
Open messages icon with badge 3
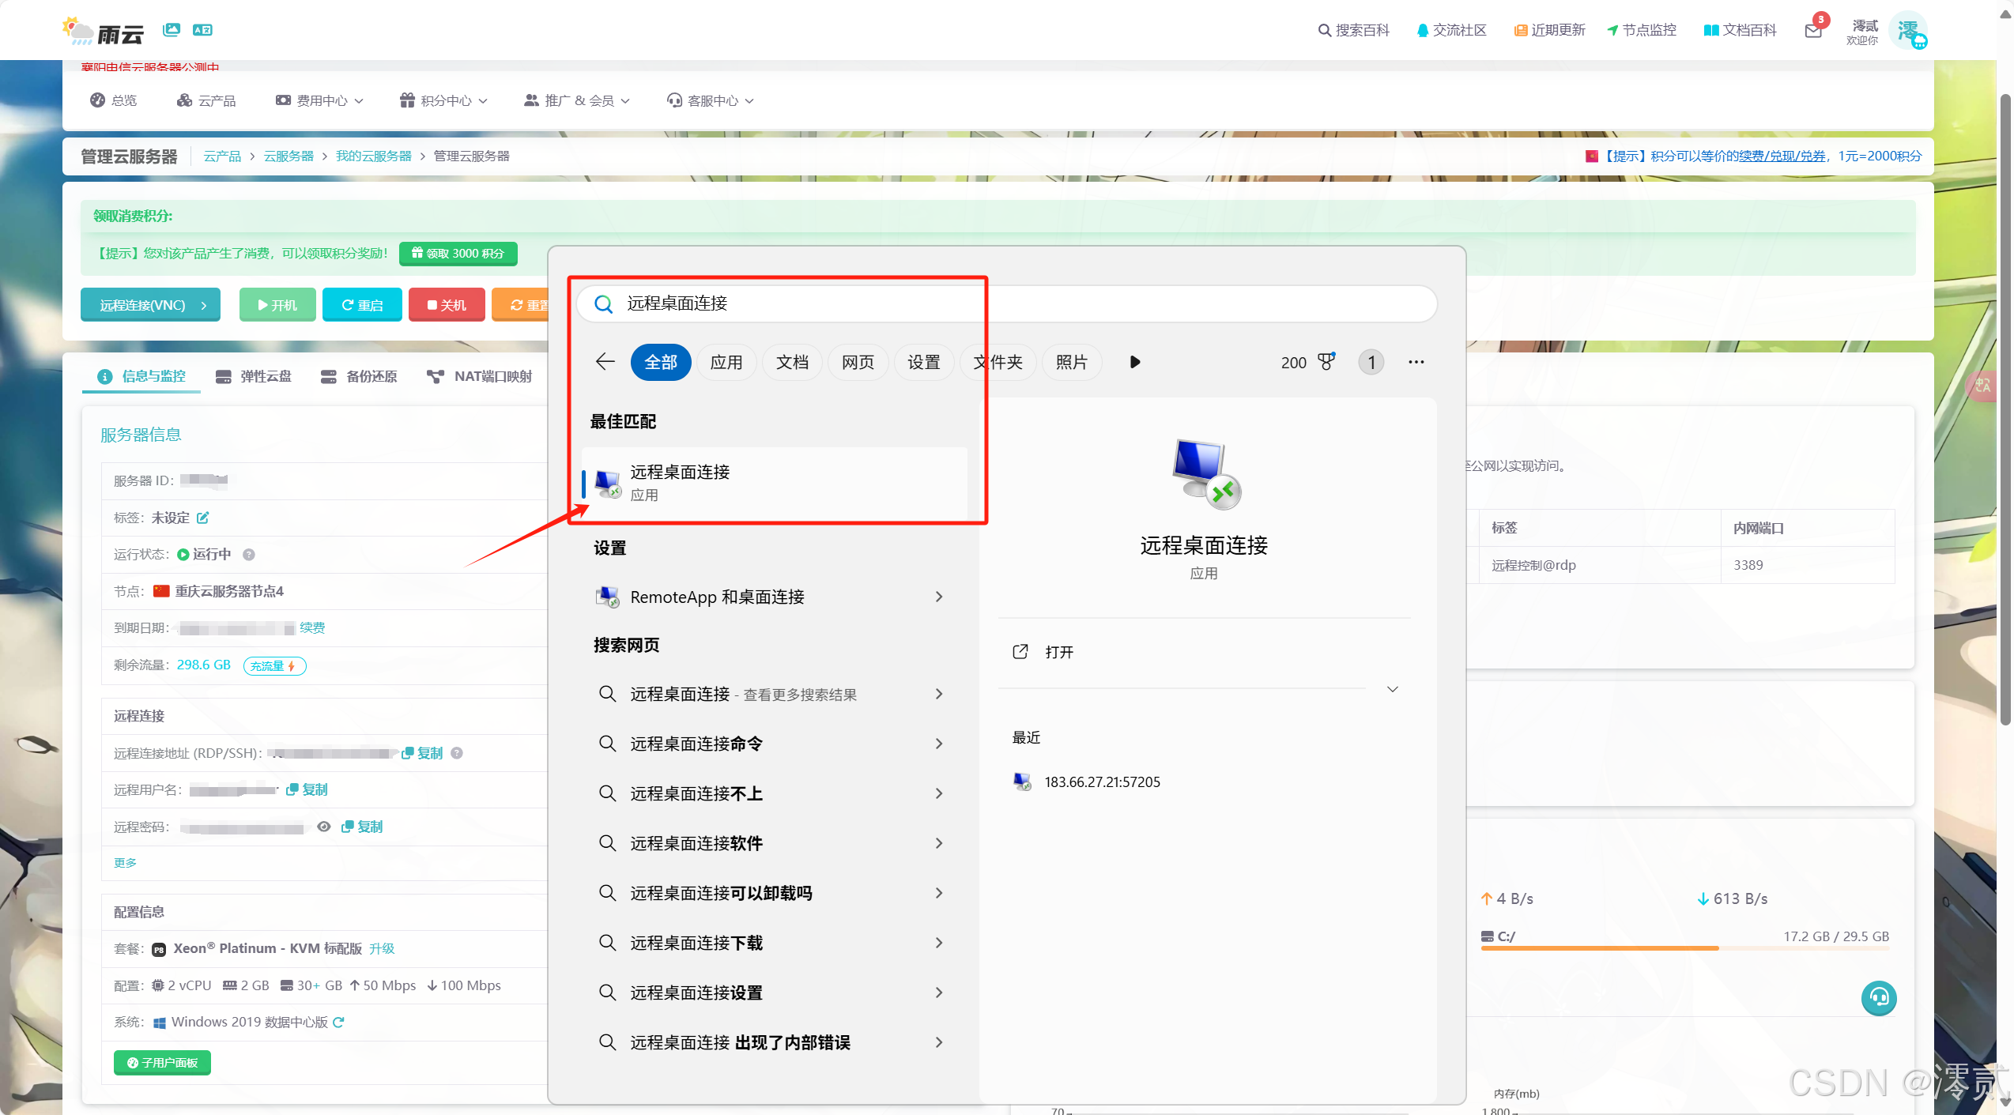[1813, 29]
